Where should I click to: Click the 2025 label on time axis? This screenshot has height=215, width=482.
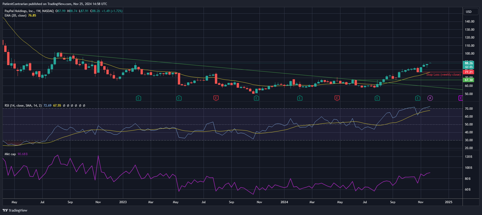[449, 202]
